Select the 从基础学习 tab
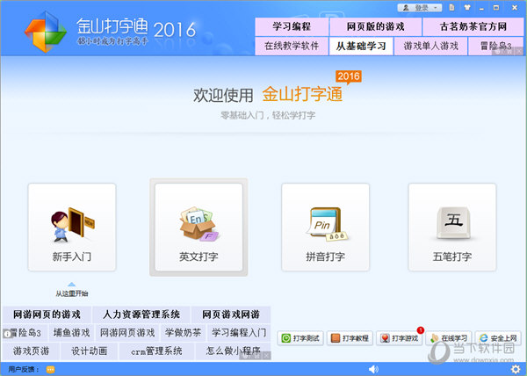527x376 pixels. pos(361,46)
